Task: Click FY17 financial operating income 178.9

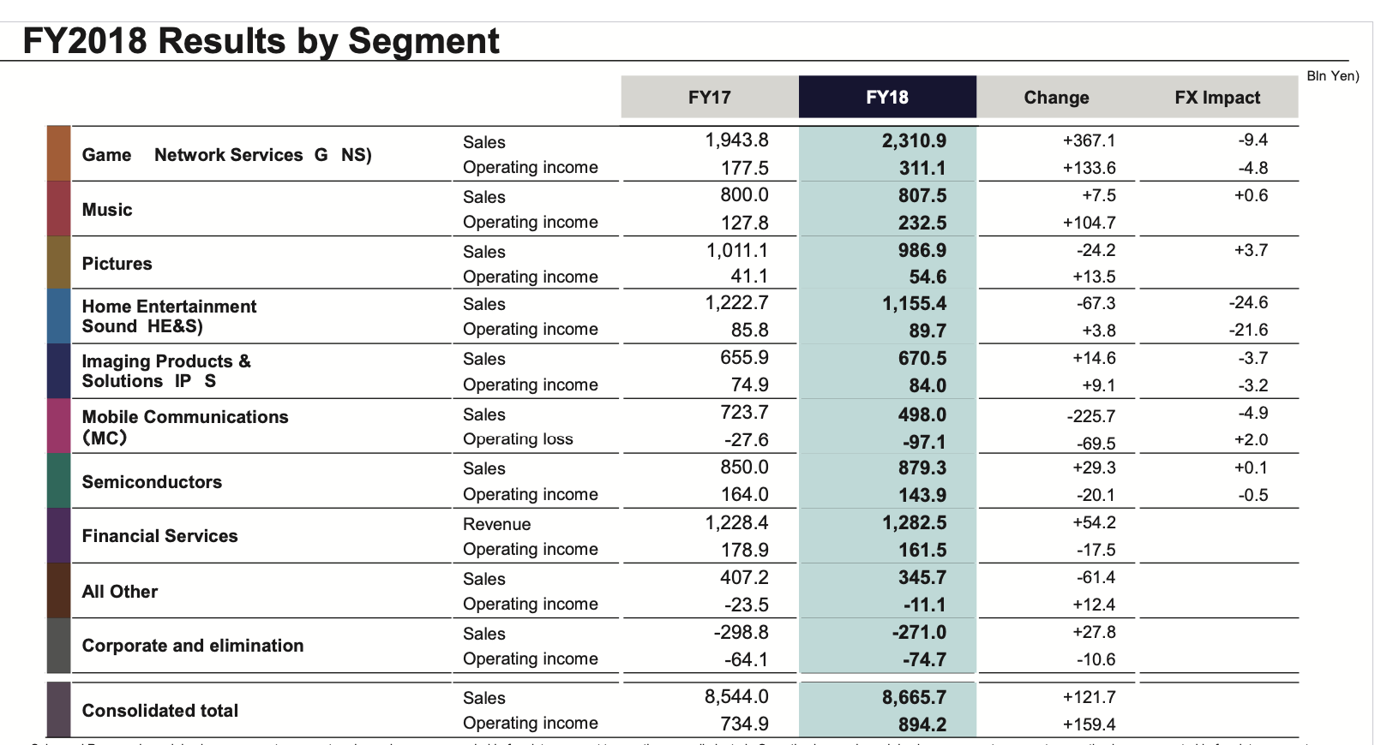Action: 744,550
